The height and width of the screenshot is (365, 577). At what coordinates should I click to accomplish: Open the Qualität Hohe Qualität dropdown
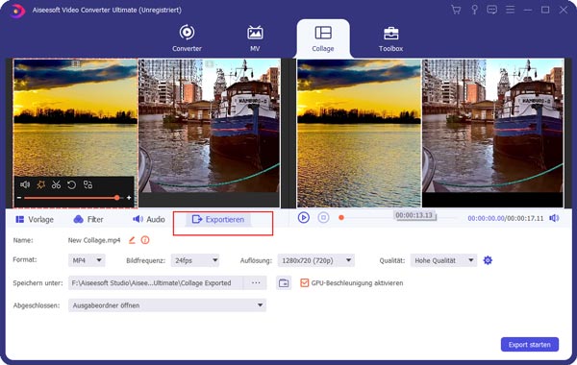click(443, 260)
